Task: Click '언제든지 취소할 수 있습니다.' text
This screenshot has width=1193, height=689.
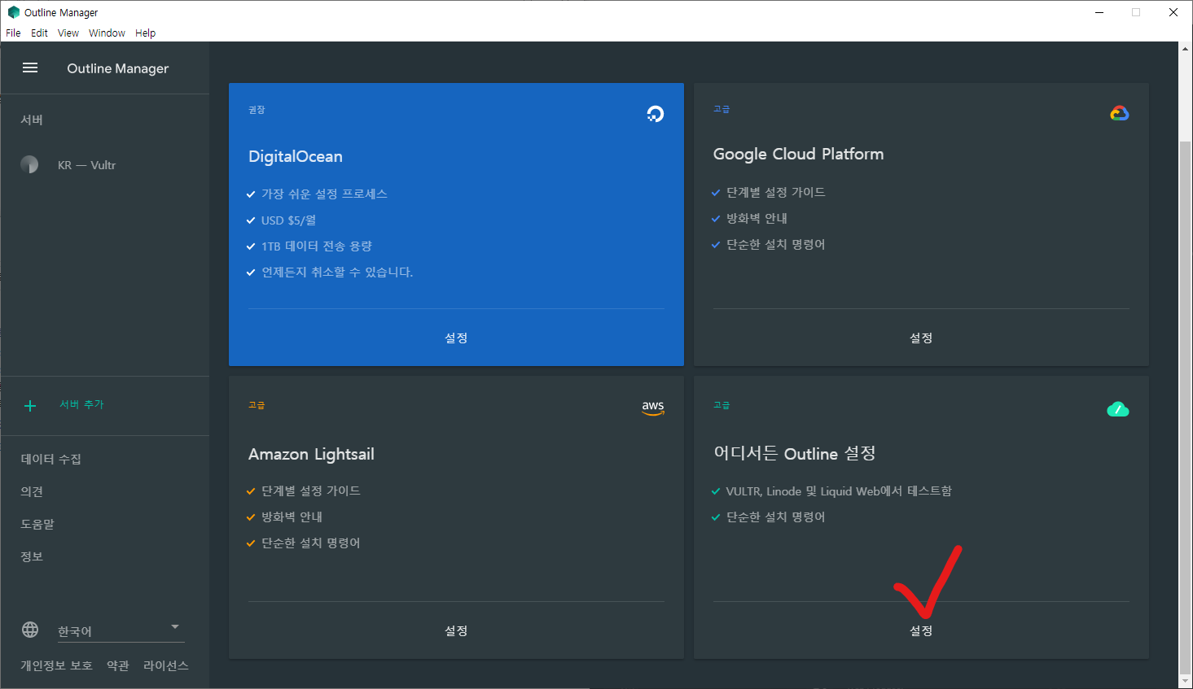Action: pyautogui.click(x=337, y=273)
